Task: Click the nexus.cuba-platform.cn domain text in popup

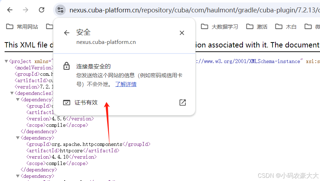Action: [106, 42]
